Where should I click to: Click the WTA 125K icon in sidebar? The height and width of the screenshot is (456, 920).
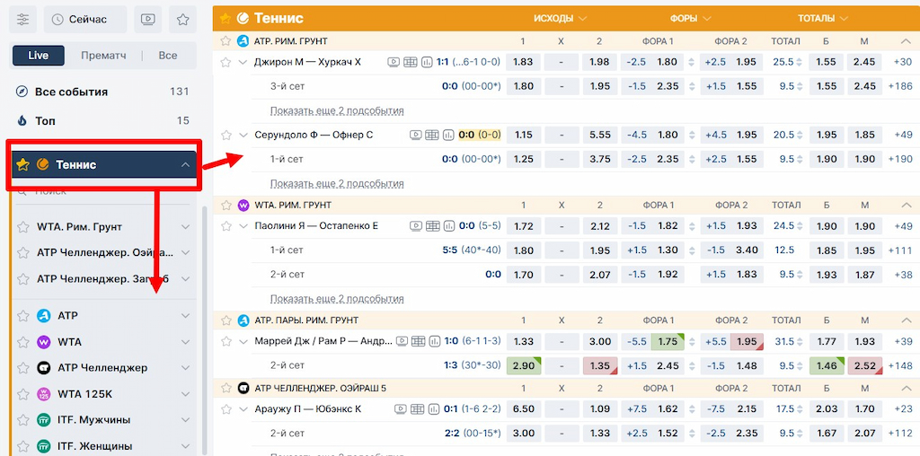(x=43, y=394)
